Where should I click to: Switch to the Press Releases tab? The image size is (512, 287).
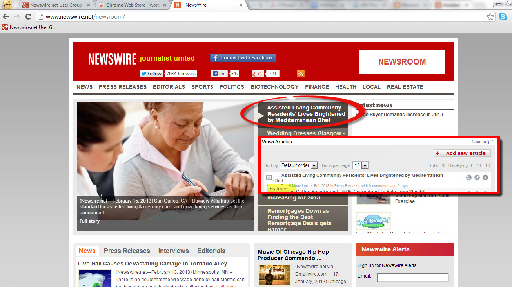click(127, 251)
